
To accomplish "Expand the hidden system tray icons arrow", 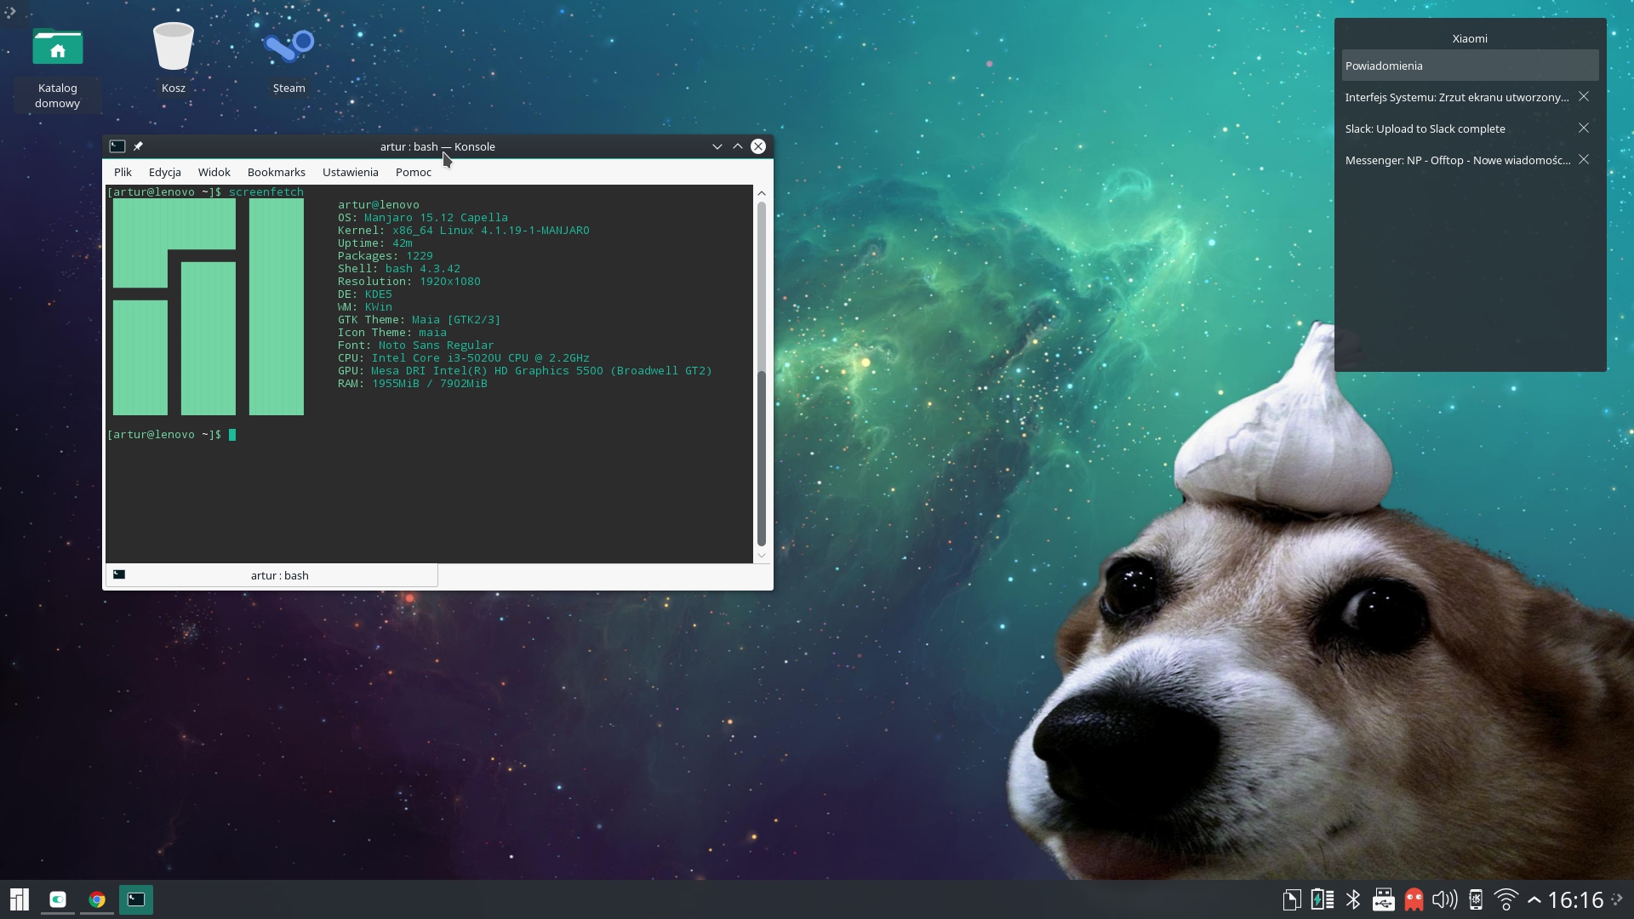I will pos(1534,899).
